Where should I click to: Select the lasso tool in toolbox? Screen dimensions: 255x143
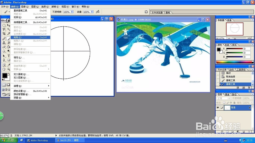point(4,29)
